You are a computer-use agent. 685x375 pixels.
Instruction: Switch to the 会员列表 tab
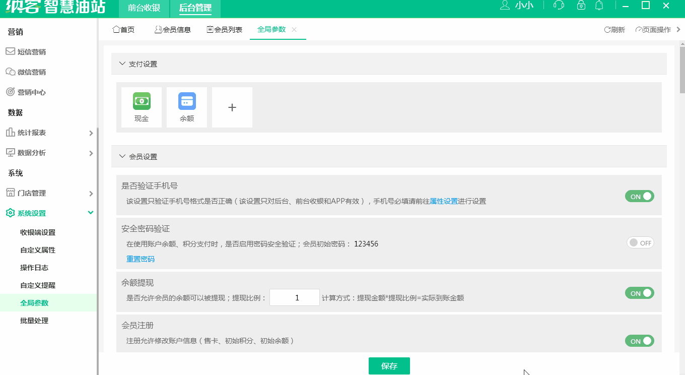click(224, 29)
